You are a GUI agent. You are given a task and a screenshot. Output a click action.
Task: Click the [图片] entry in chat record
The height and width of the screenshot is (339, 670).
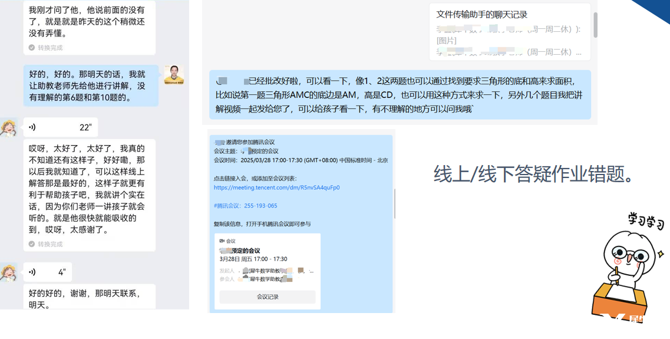(447, 41)
